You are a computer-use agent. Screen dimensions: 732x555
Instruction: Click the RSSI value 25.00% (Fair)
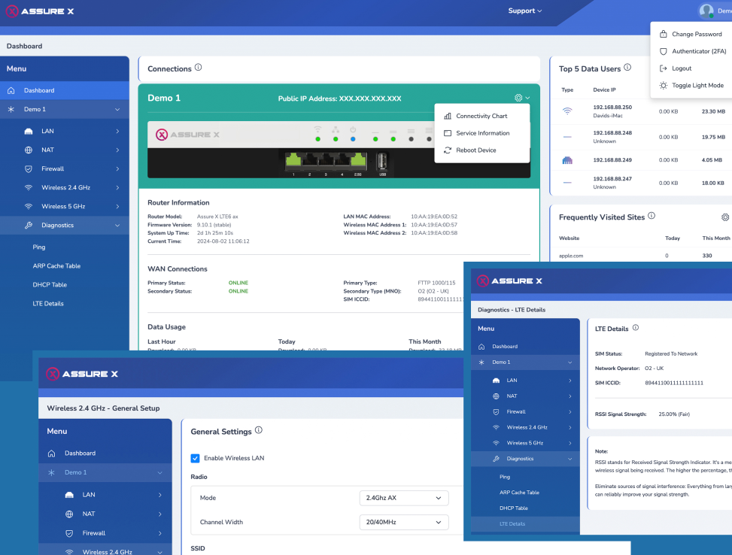pos(674,414)
